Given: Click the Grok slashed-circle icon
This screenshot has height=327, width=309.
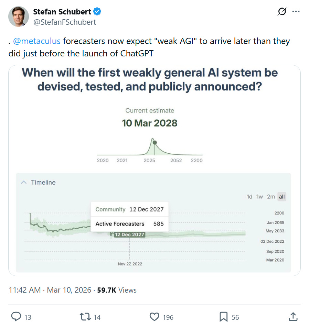Looking at the screenshot, I should coord(282,11).
